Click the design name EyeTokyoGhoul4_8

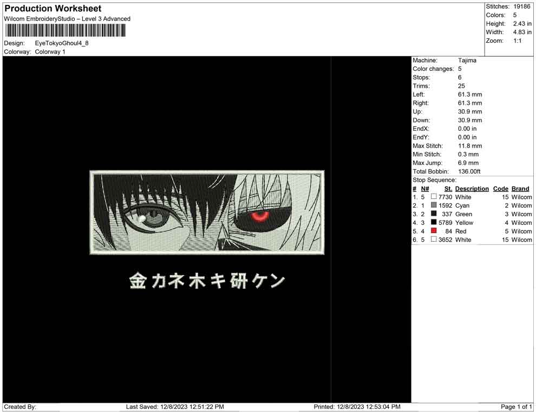(62, 43)
